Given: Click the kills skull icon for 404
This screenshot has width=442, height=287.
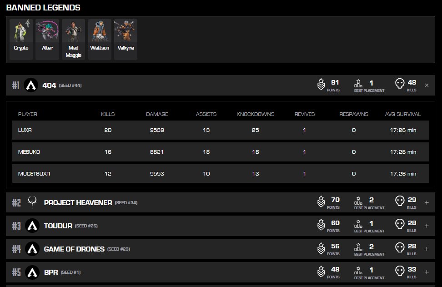Looking at the screenshot, I should (400, 83).
